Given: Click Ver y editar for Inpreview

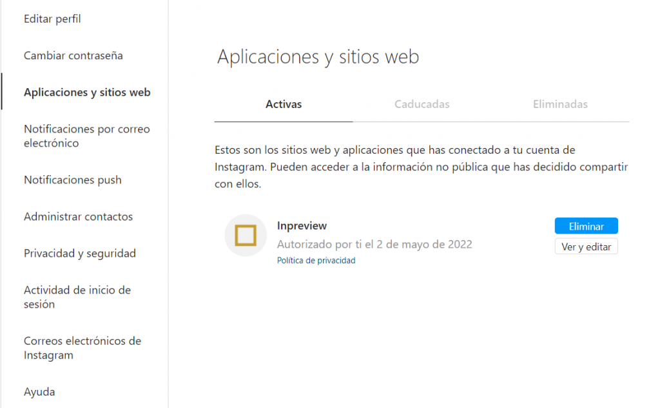Looking at the screenshot, I should [587, 246].
